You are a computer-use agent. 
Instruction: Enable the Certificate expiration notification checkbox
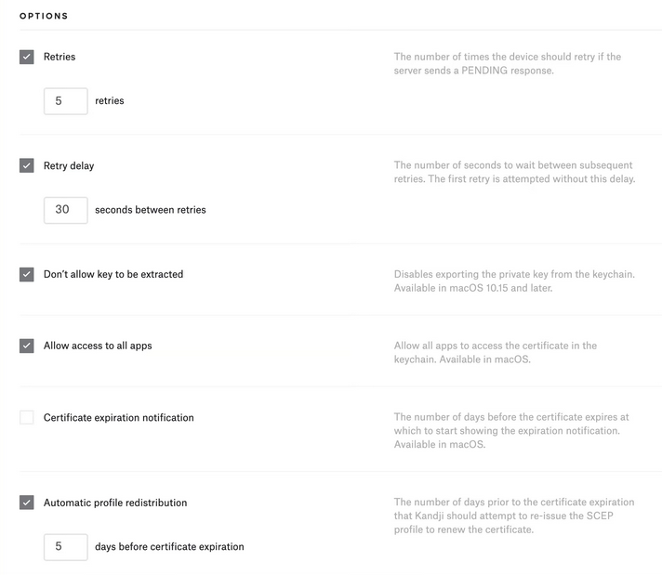point(27,418)
